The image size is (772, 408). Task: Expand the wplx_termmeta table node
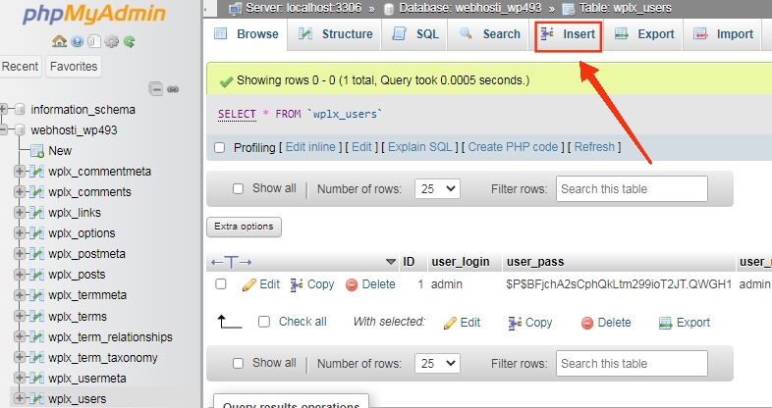(20, 295)
